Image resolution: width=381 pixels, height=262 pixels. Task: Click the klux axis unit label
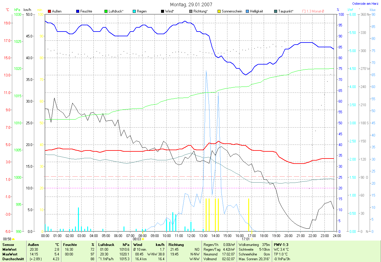point(372,10)
